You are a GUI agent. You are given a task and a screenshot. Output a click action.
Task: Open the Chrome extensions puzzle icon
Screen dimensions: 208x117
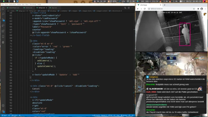tap(198, 9)
